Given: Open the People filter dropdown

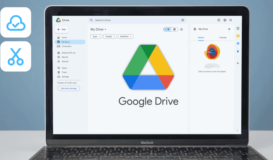Looking at the screenshot, I should (110, 37).
